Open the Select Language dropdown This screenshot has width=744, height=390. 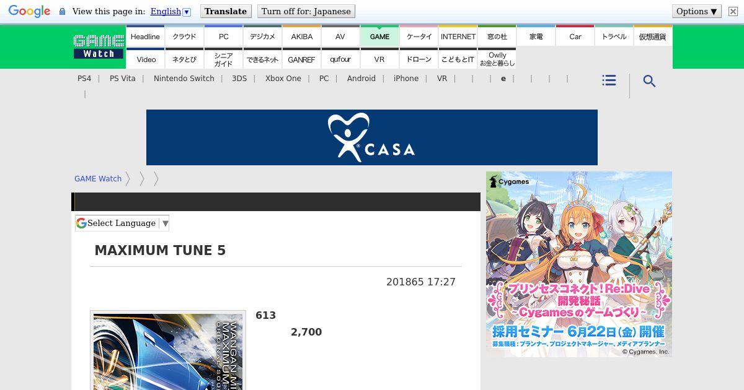[x=122, y=223]
